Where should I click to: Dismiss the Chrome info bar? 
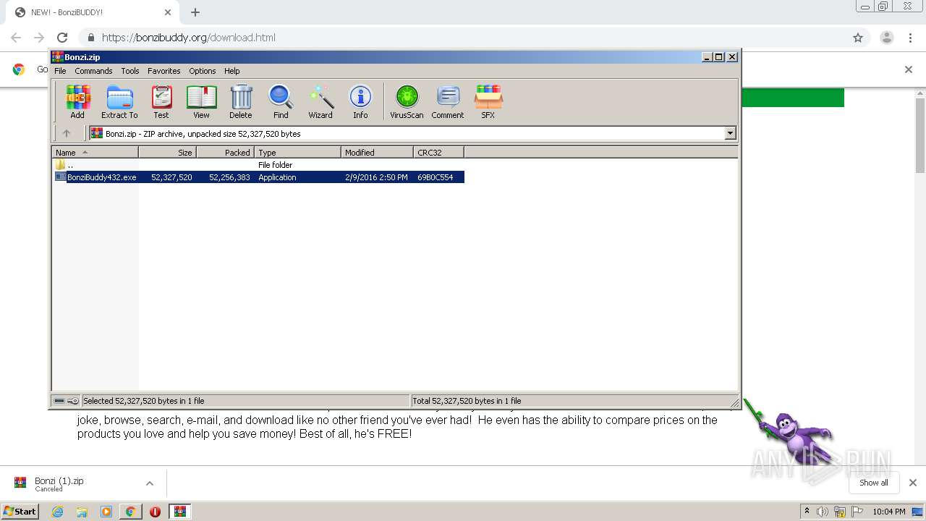point(909,69)
